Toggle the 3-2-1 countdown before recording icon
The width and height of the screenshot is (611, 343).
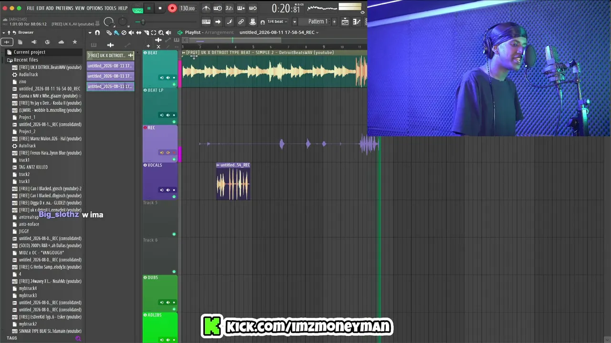229,8
